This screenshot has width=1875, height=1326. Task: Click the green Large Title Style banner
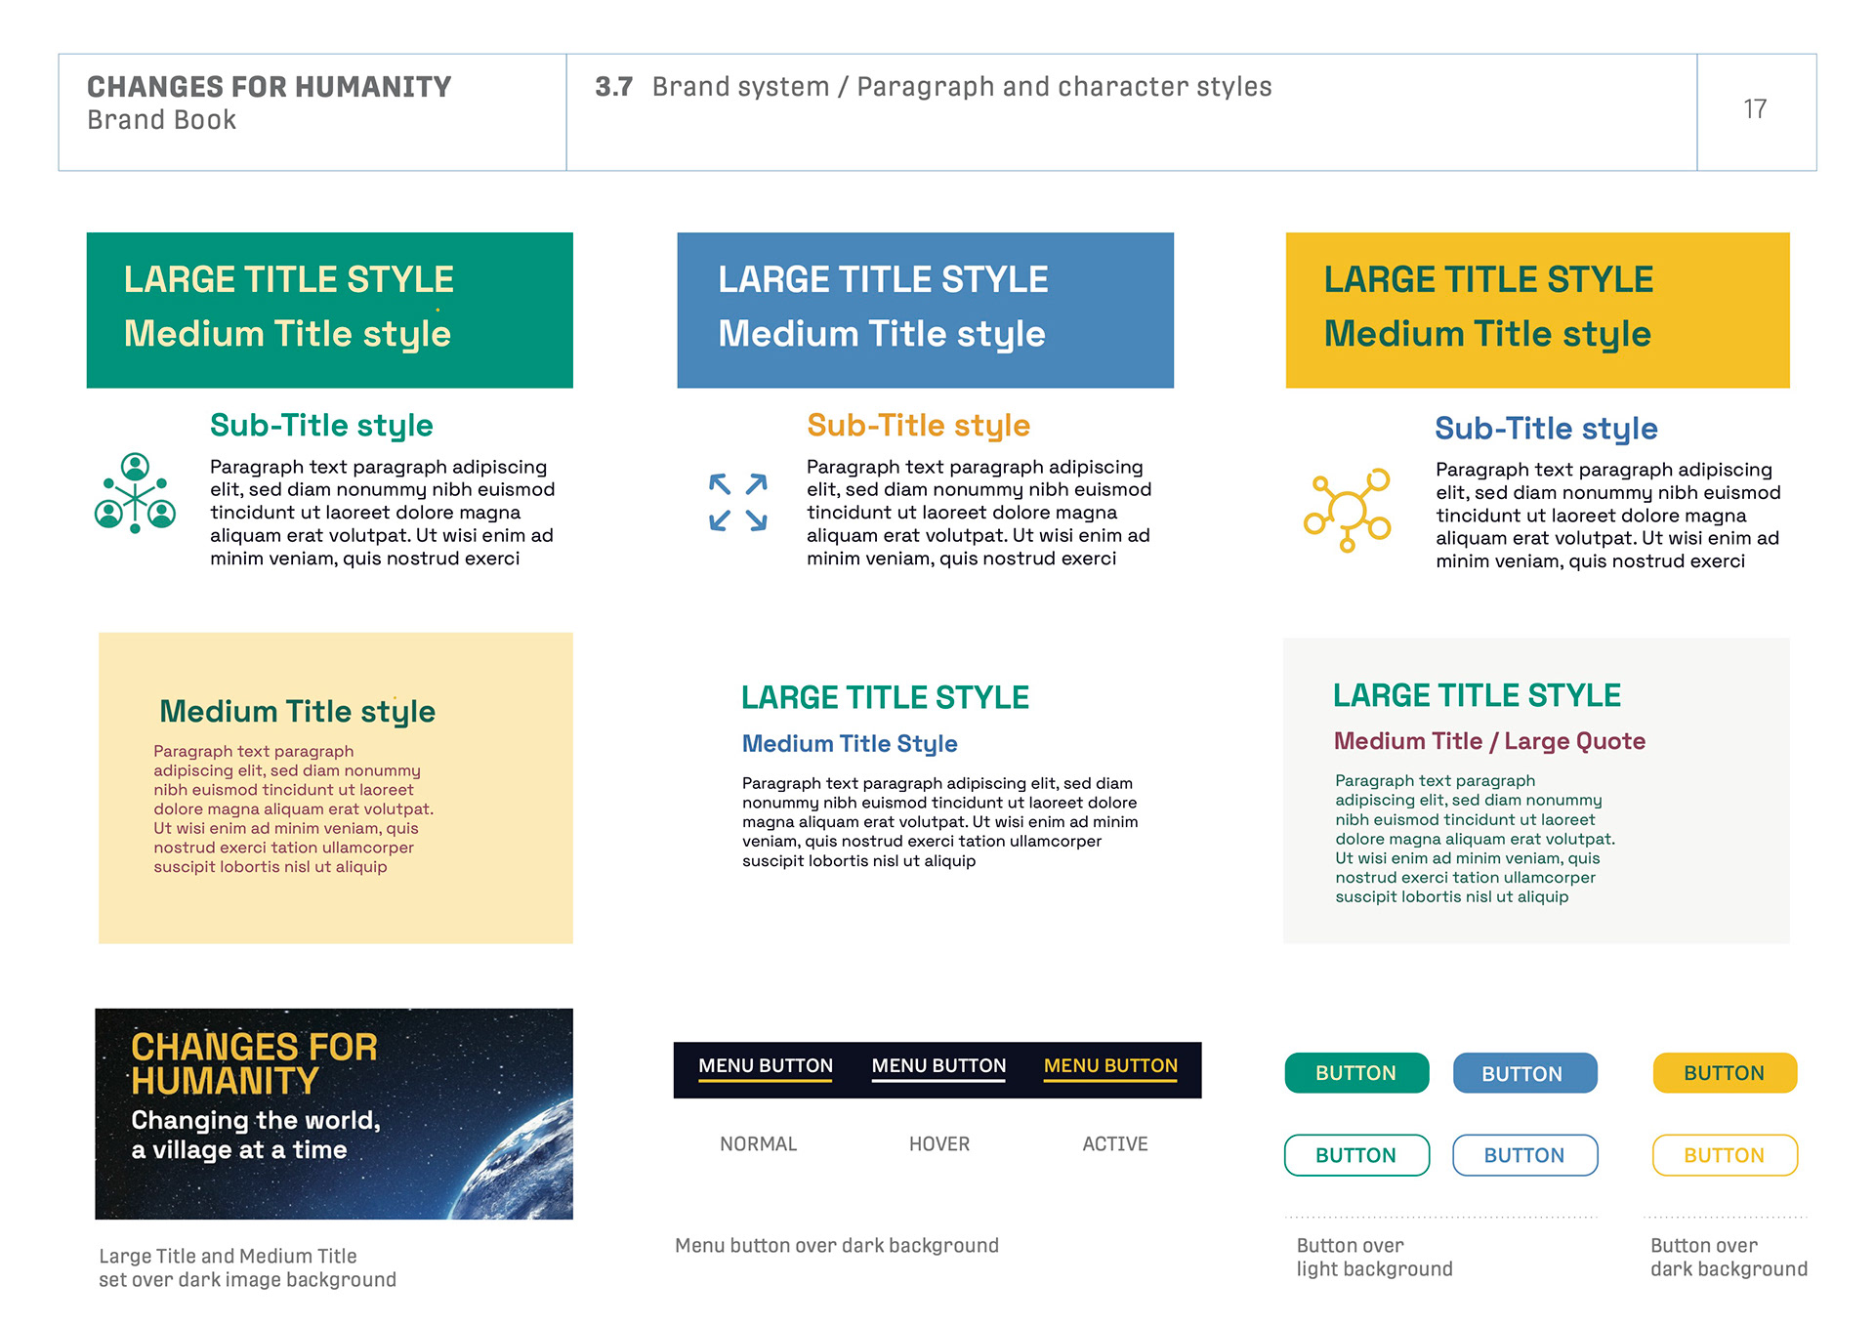point(330,311)
